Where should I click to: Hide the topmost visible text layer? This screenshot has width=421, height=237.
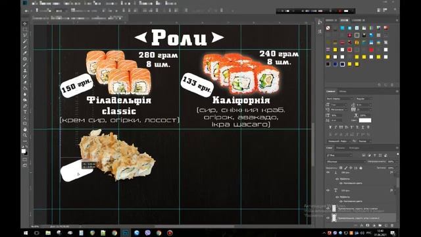point(328,172)
